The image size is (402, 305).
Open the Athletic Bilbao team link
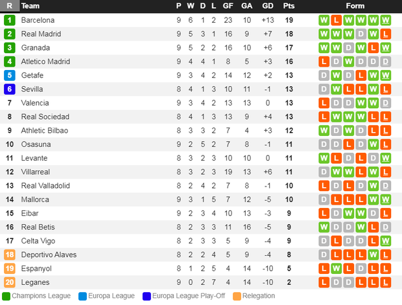pyautogui.click(x=45, y=131)
